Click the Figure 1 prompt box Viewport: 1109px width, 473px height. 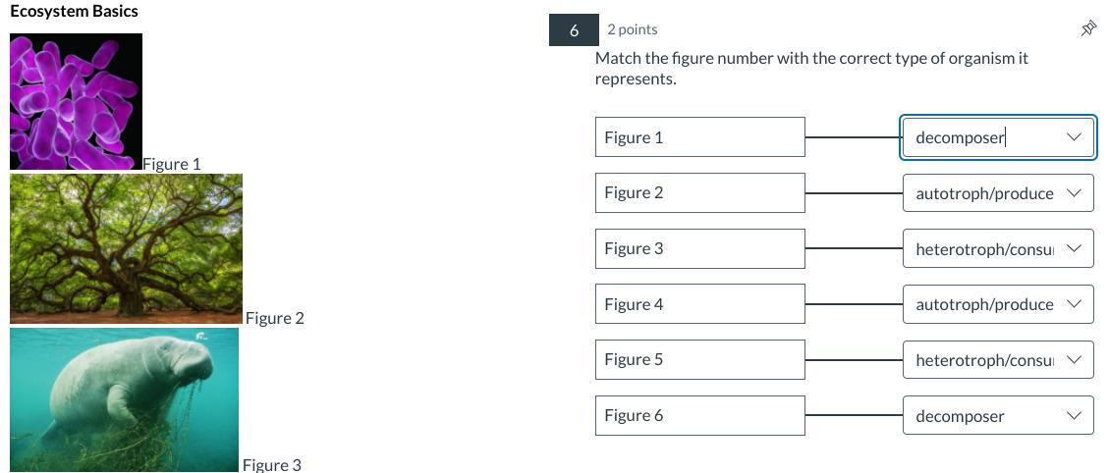tap(699, 137)
